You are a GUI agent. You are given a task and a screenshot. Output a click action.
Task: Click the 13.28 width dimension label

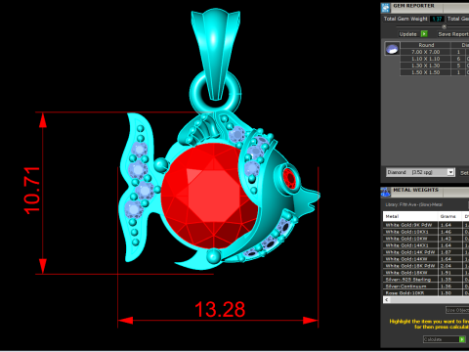click(x=220, y=309)
